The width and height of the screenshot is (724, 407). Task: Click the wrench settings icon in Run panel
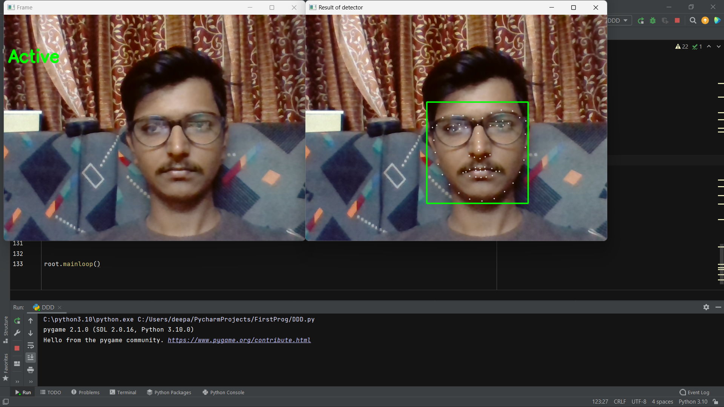pyautogui.click(x=17, y=333)
